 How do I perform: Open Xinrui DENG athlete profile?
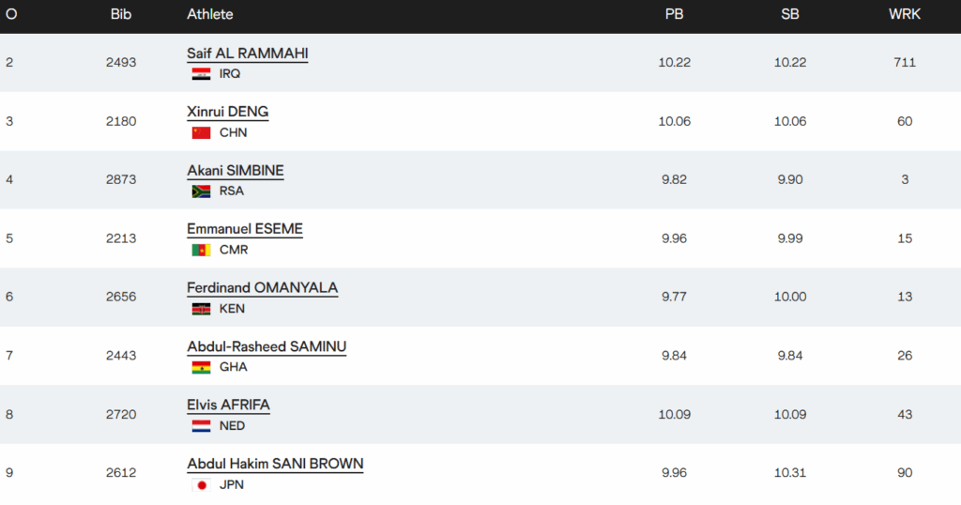tap(228, 112)
